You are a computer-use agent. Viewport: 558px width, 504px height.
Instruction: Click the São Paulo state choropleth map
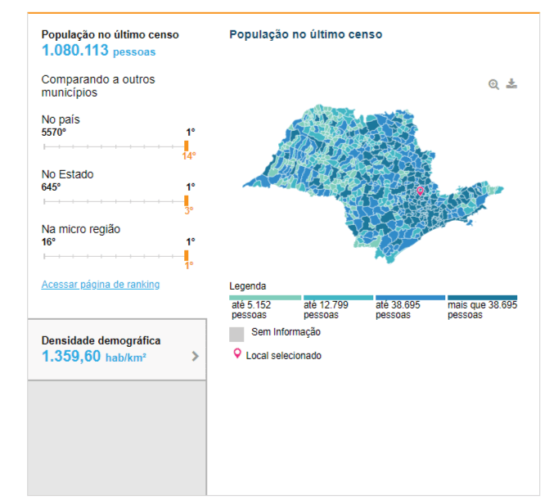373,183
